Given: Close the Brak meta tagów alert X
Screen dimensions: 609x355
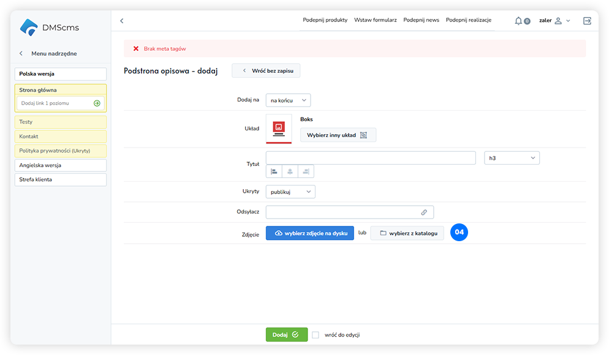Looking at the screenshot, I should (x=136, y=48).
